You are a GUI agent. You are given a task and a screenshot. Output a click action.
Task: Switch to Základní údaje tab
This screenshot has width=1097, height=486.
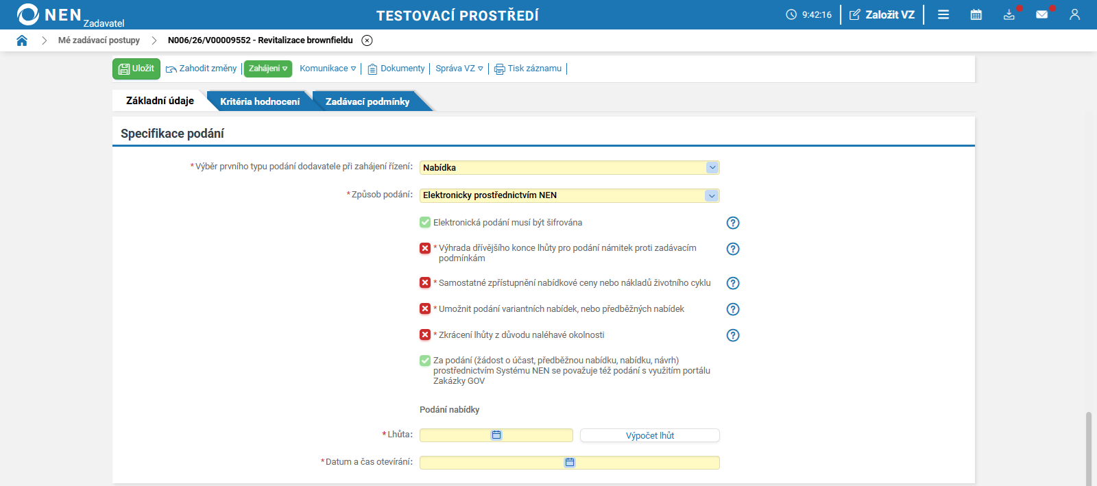pyautogui.click(x=160, y=101)
